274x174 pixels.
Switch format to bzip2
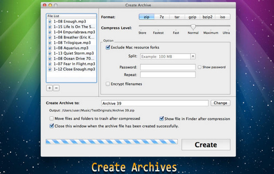pyautogui.click(x=207, y=17)
